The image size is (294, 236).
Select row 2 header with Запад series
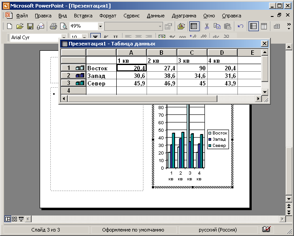click(x=73, y=75)
